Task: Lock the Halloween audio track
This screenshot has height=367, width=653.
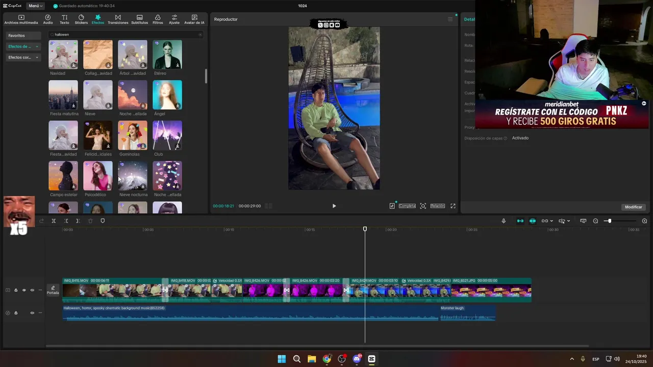Action: (16, 313)
